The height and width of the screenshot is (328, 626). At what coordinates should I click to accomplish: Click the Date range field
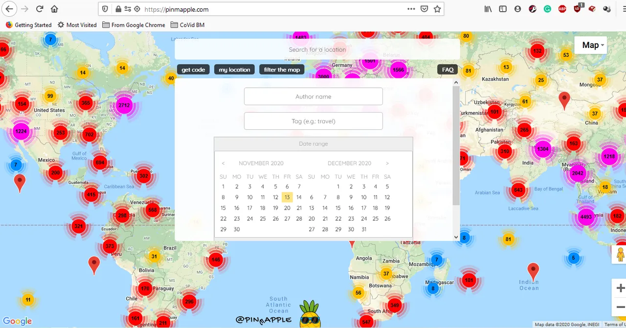(313, 144)
